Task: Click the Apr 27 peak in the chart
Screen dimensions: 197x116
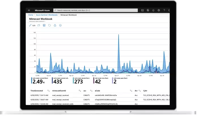Action: pos(118,35)
